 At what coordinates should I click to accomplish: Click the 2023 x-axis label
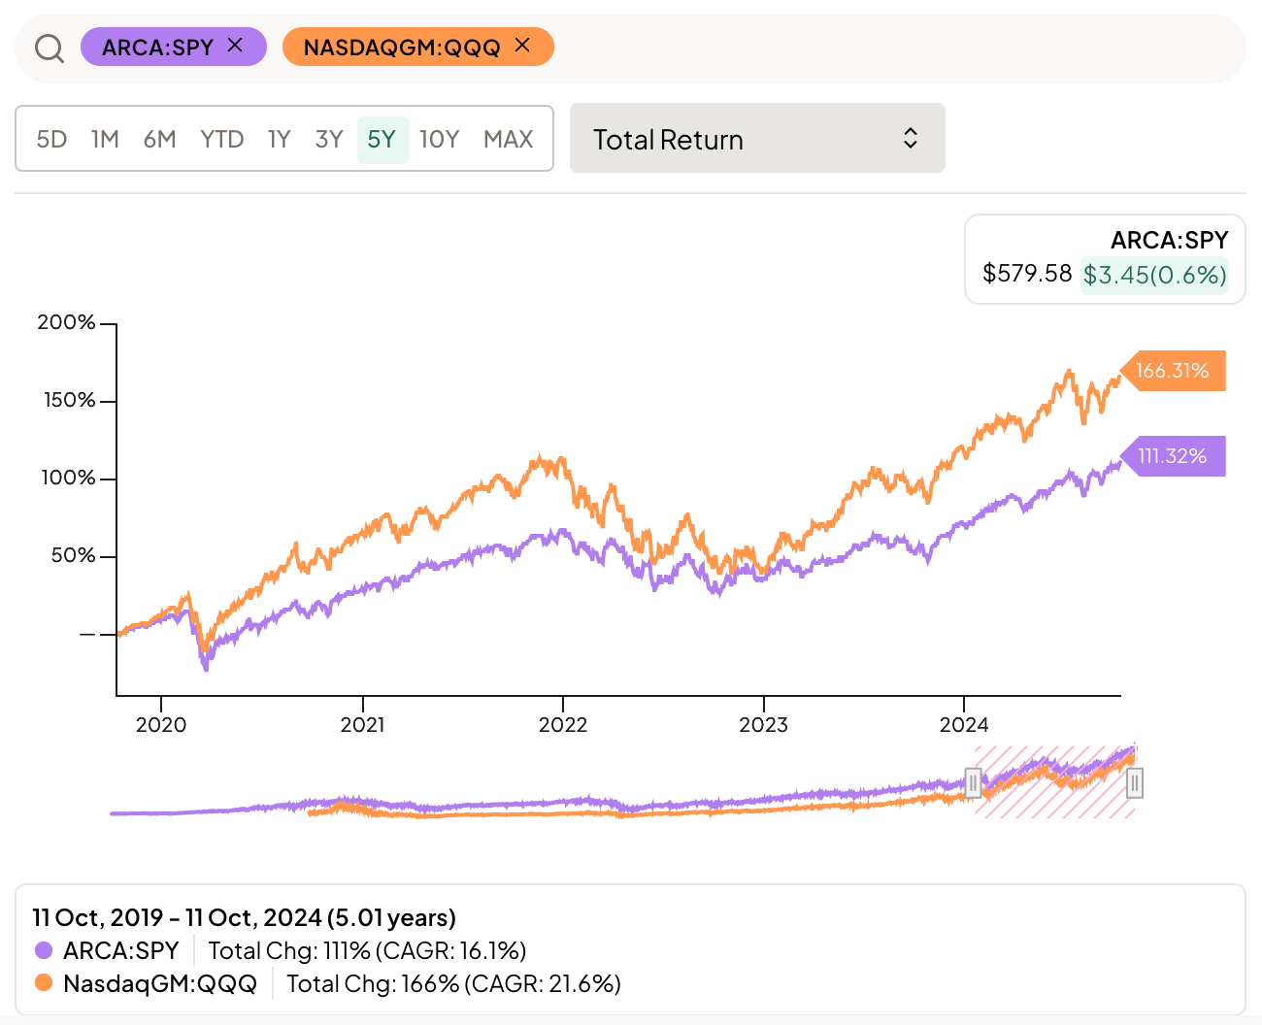[764, 725]
